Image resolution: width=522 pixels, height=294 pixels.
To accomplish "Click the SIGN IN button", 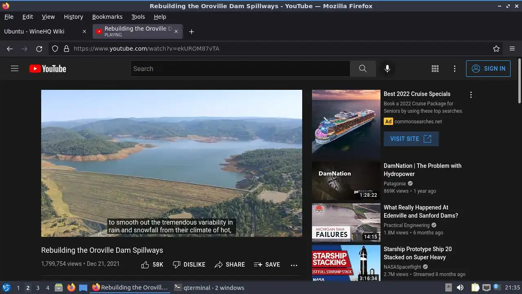I will 488,69.
